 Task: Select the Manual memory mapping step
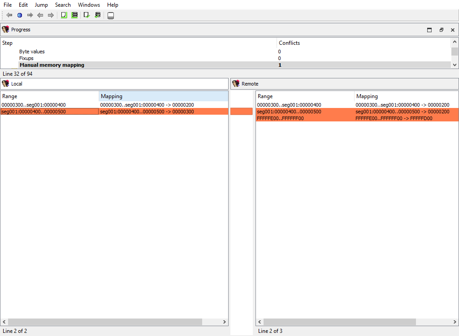tap(52, 65)
